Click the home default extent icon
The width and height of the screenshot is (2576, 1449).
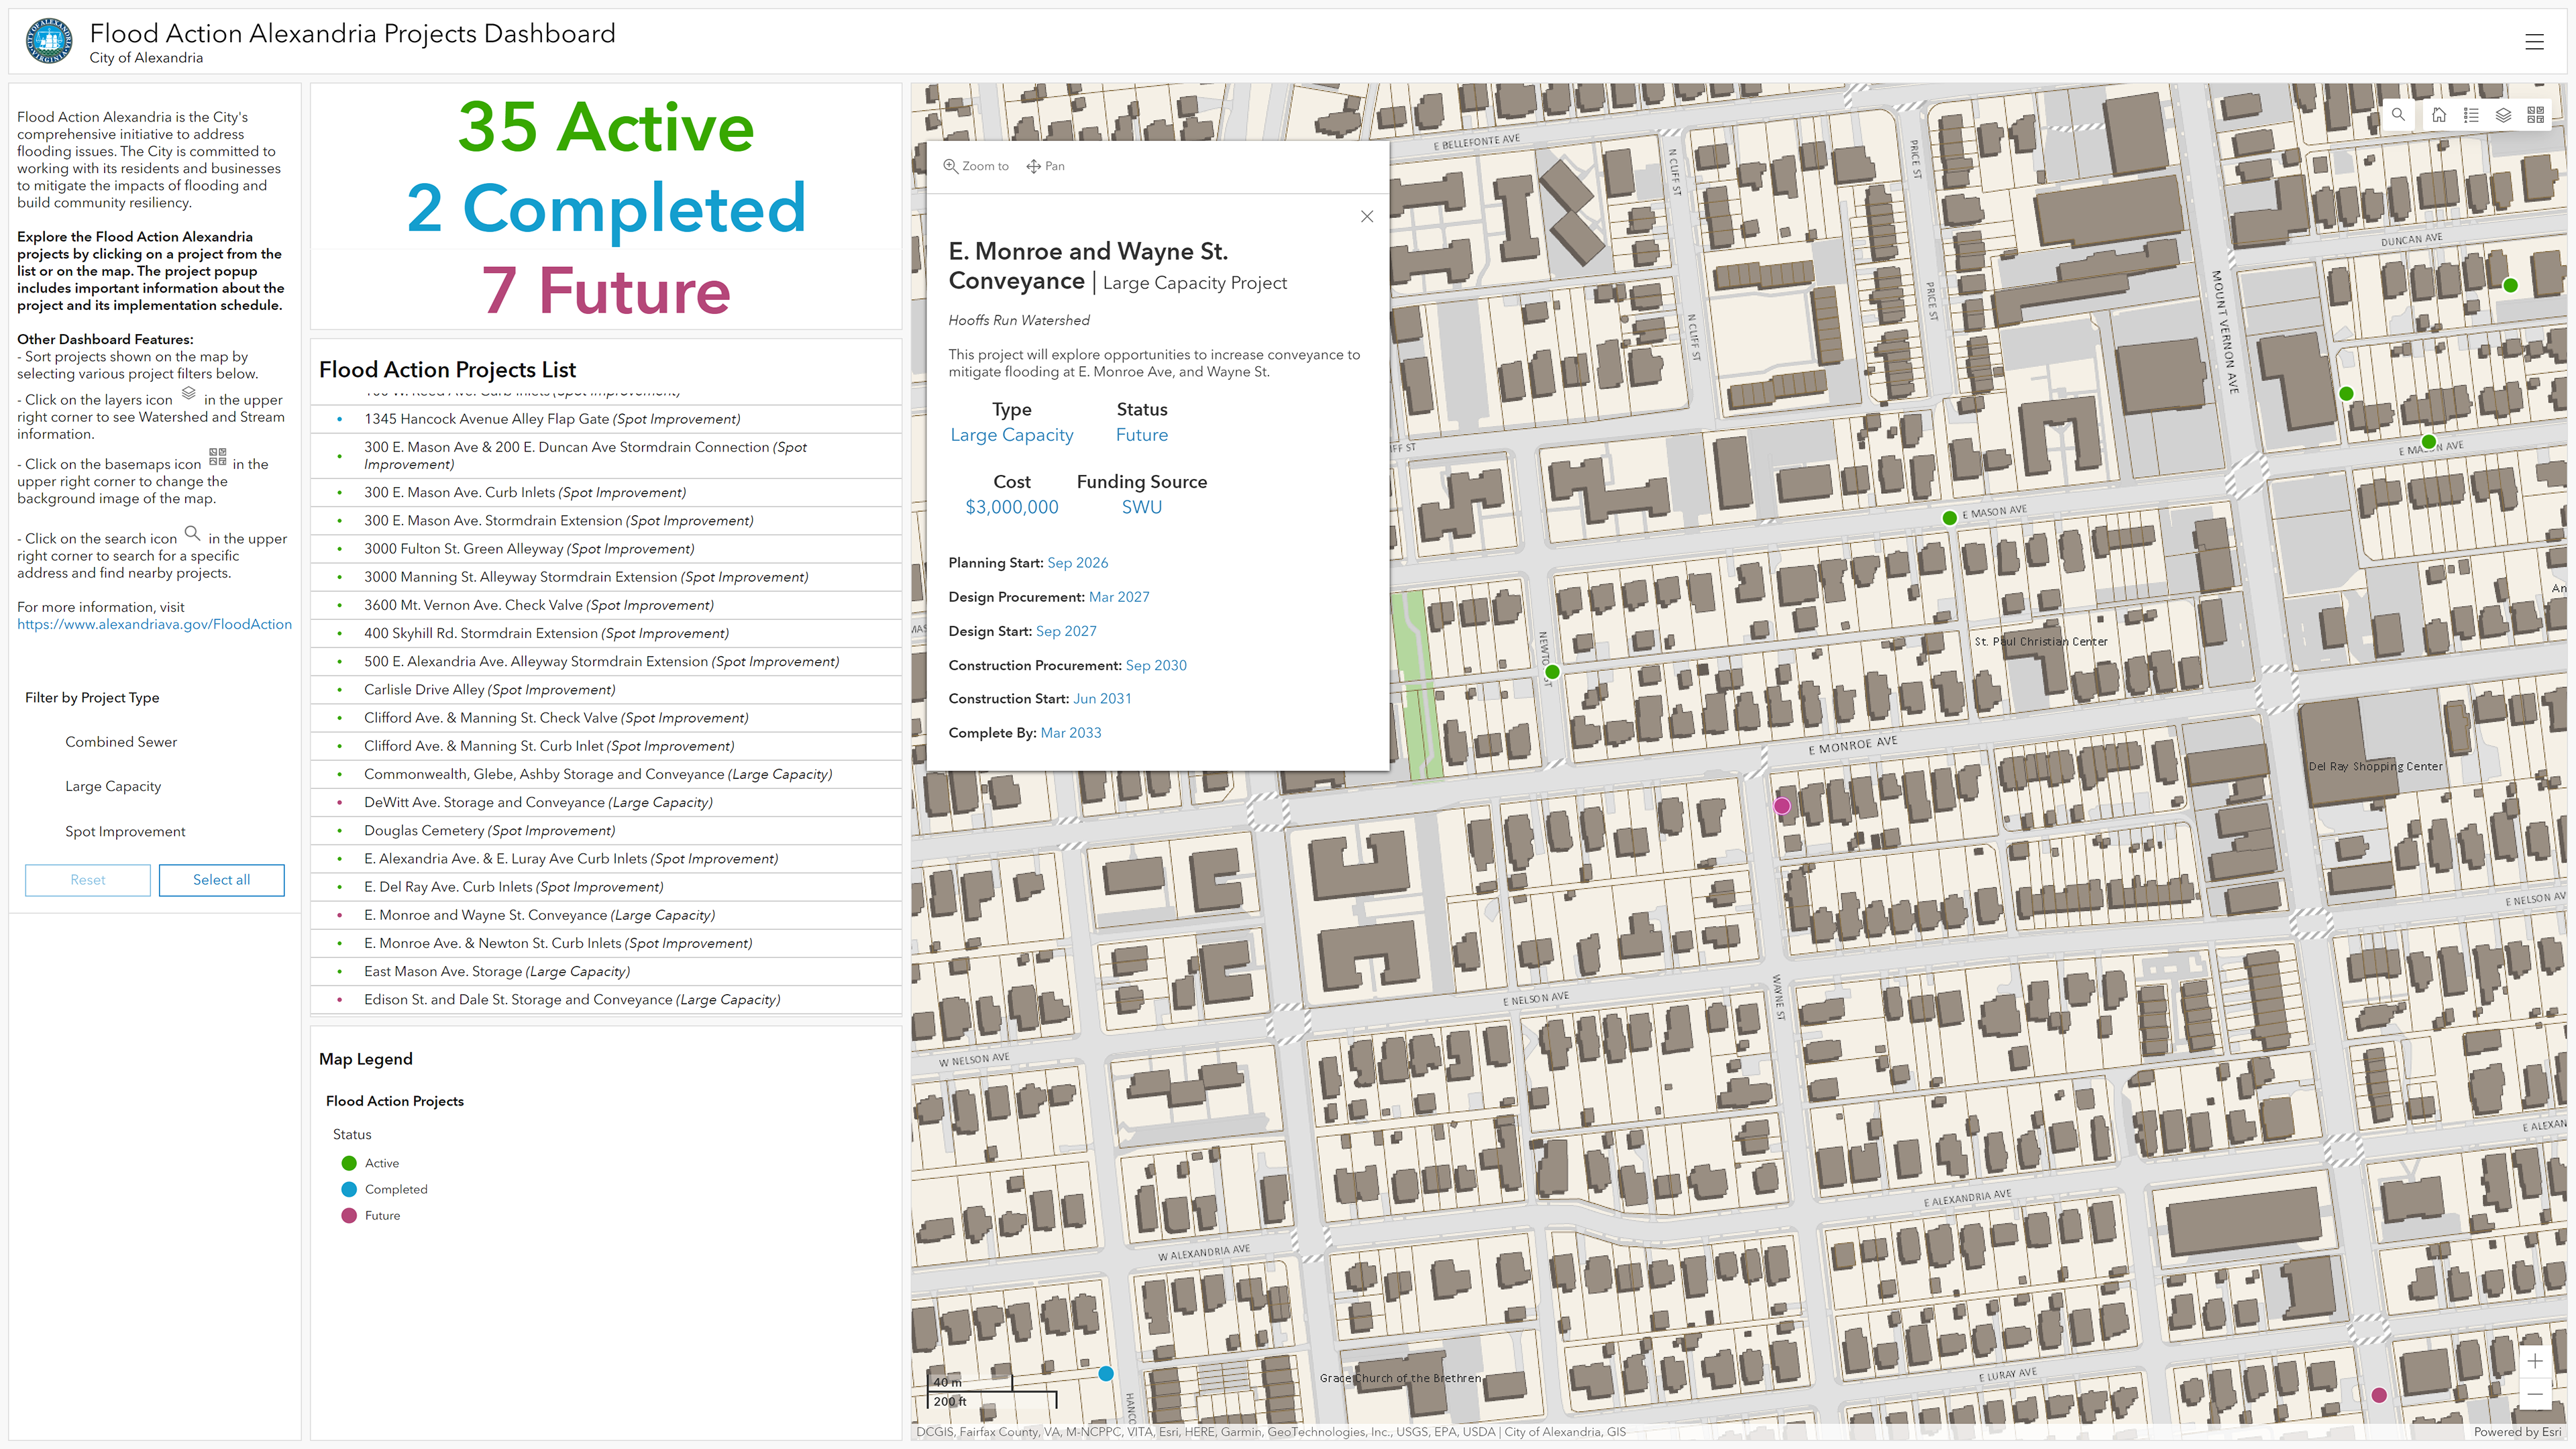[x=2439, y=115]
